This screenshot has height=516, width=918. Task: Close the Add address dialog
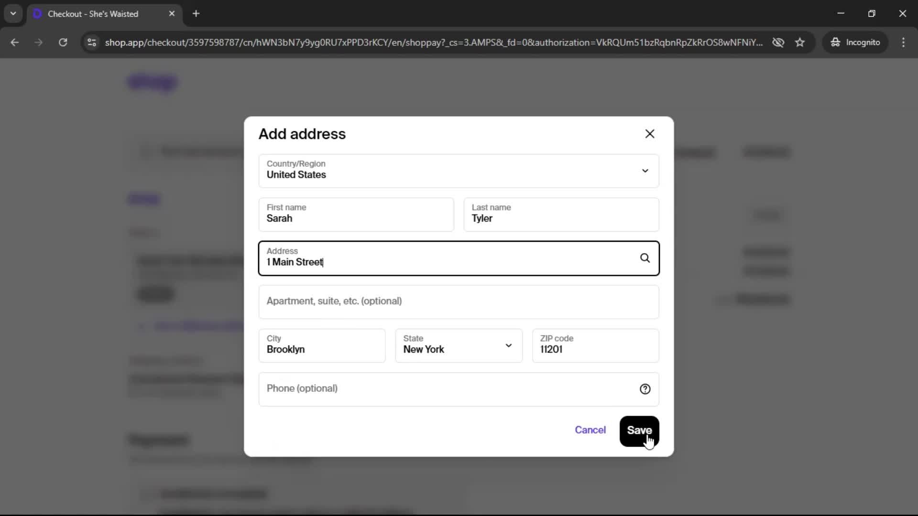click(649, 134)
